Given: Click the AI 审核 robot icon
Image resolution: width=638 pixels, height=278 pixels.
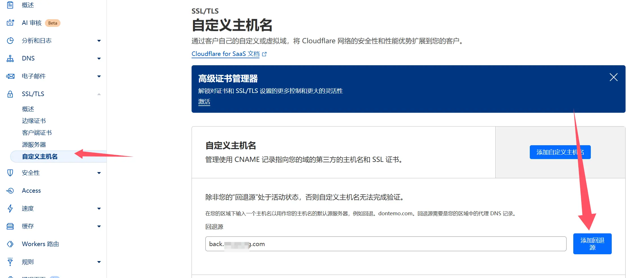Looking at the screenshot, I should pos(10,23).
